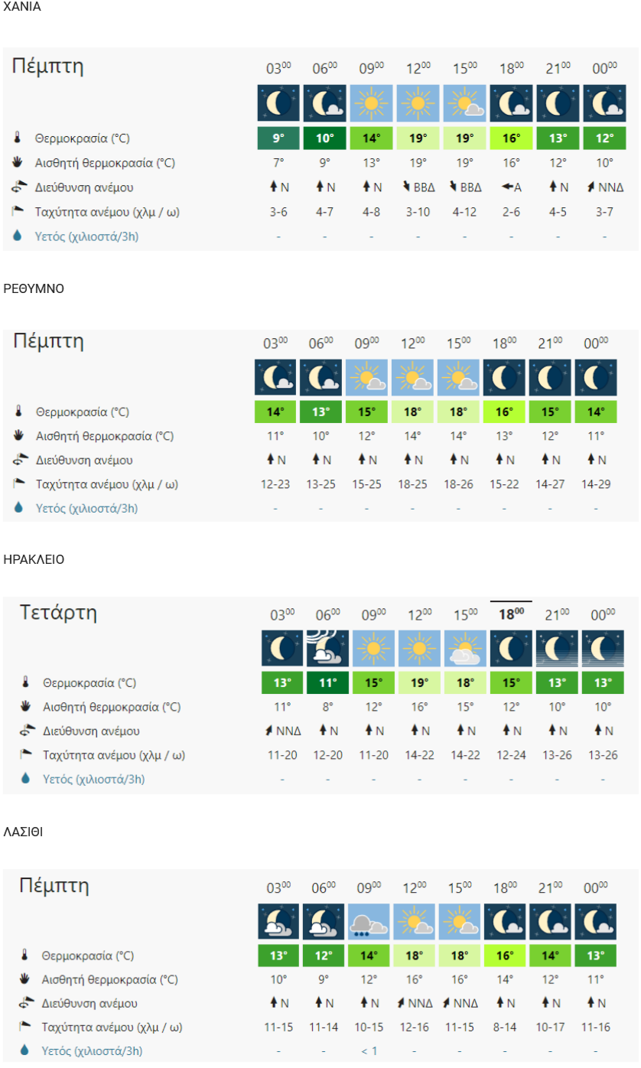Click Heraklion's 11° temperature cell at 06:00
The image size is (641, 1068).
(328, 682)
